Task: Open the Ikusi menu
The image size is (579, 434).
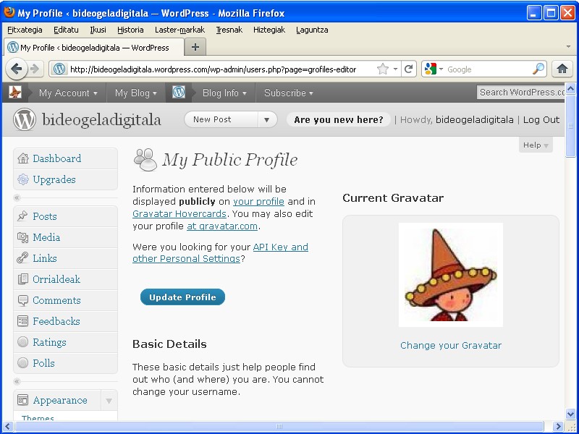Action: click(x=98, y=30)
